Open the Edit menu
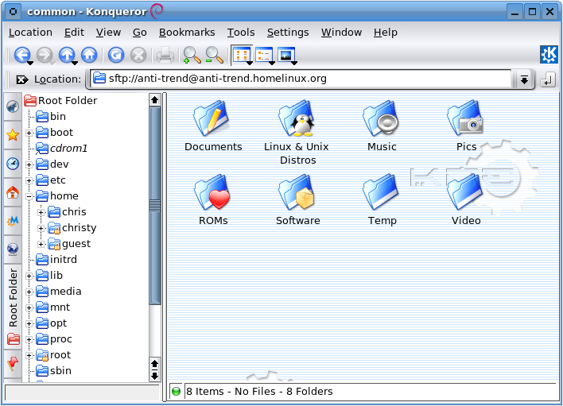 [74, 33]
